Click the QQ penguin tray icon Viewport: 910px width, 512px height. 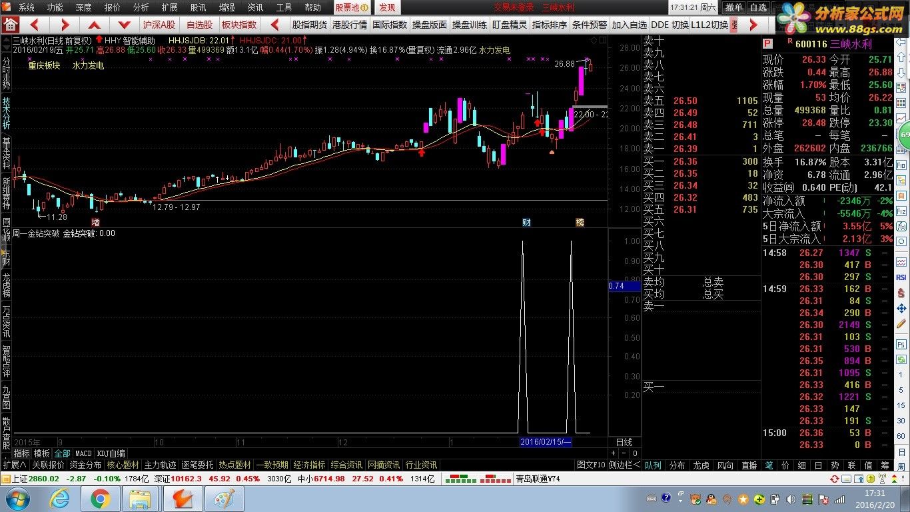click(x=711, y=499)
